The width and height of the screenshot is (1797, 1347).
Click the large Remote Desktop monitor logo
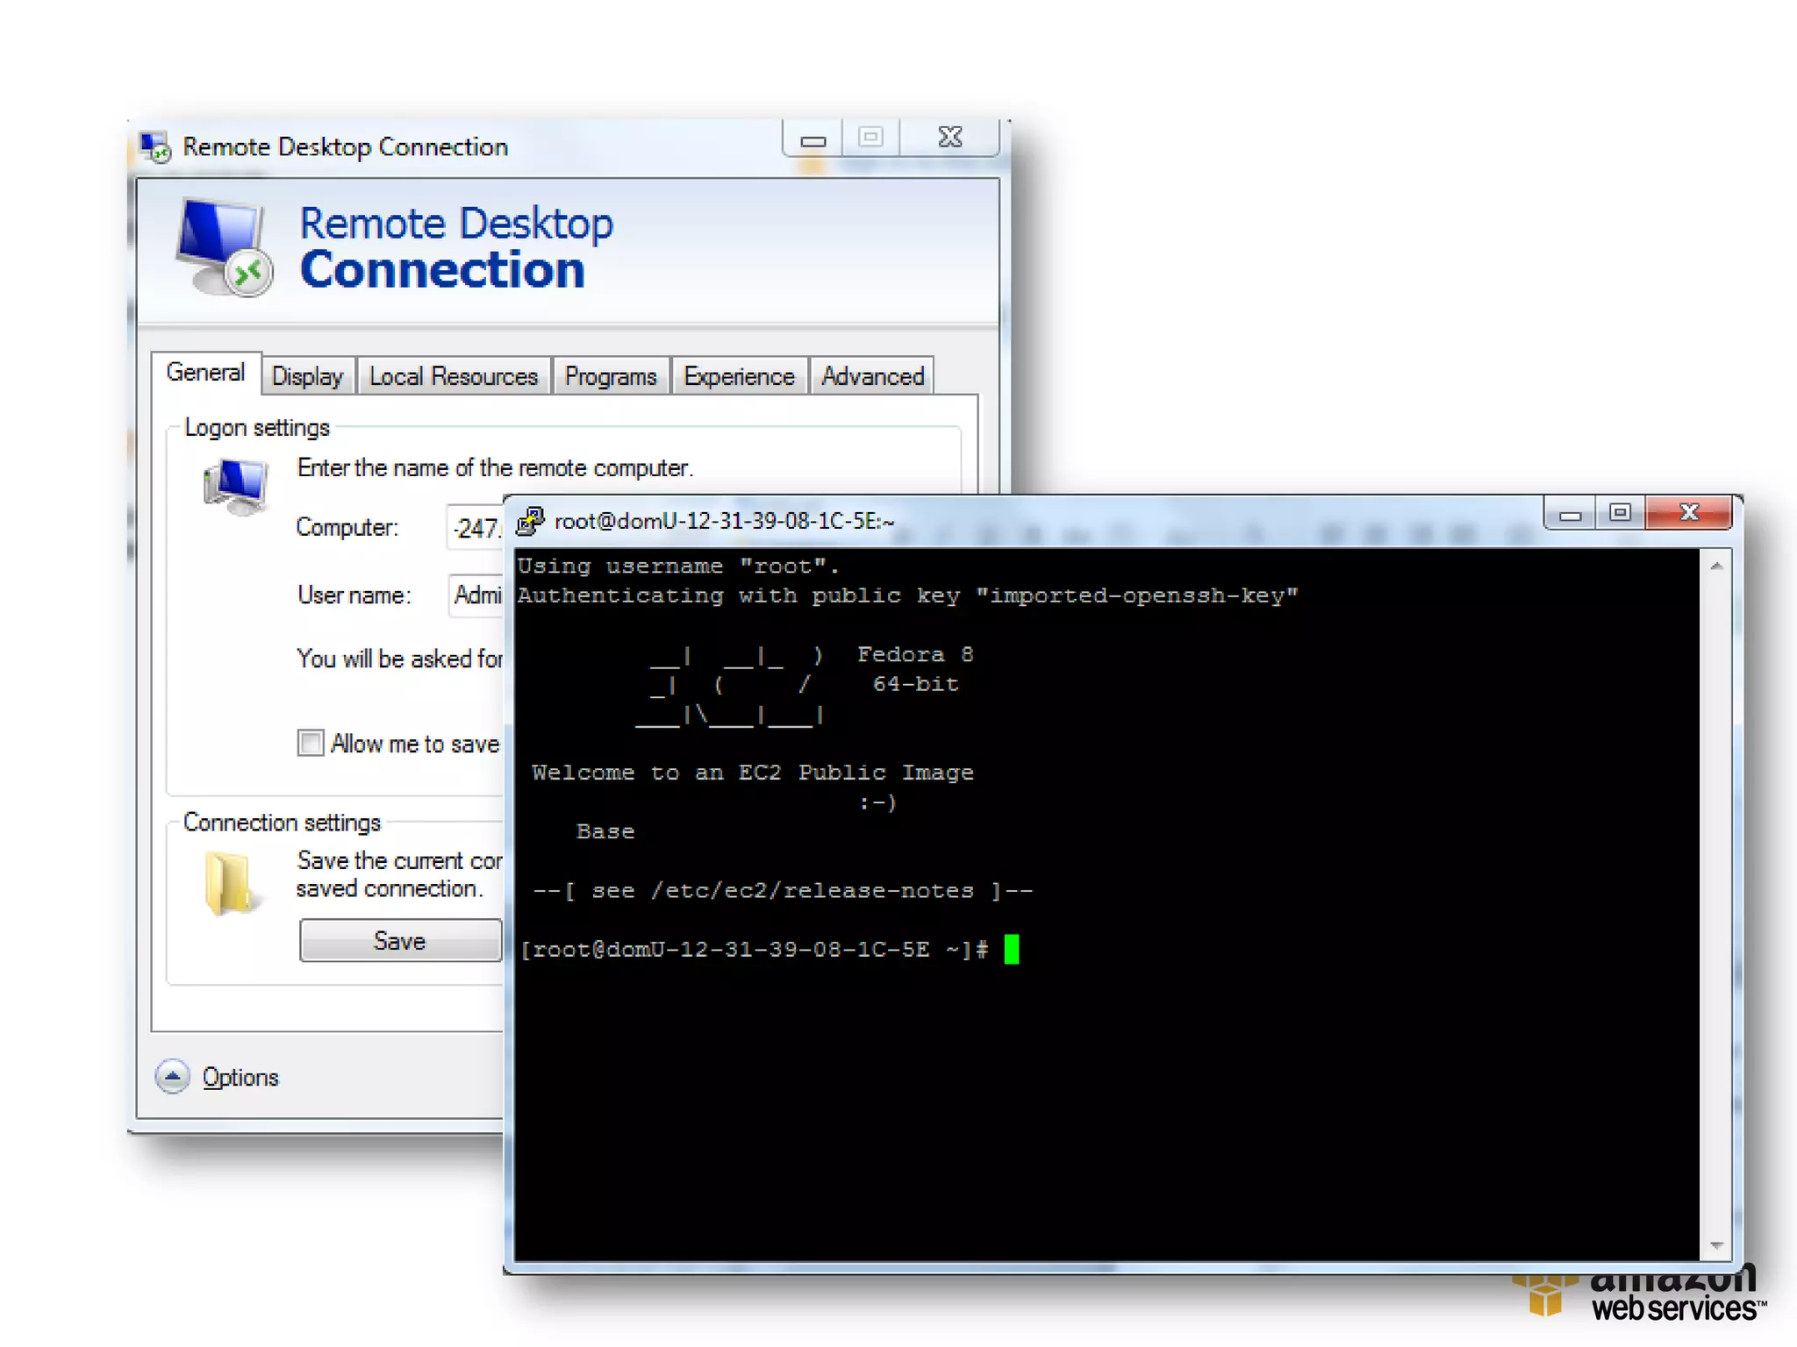pyautogui.click(x=224, y=247)
